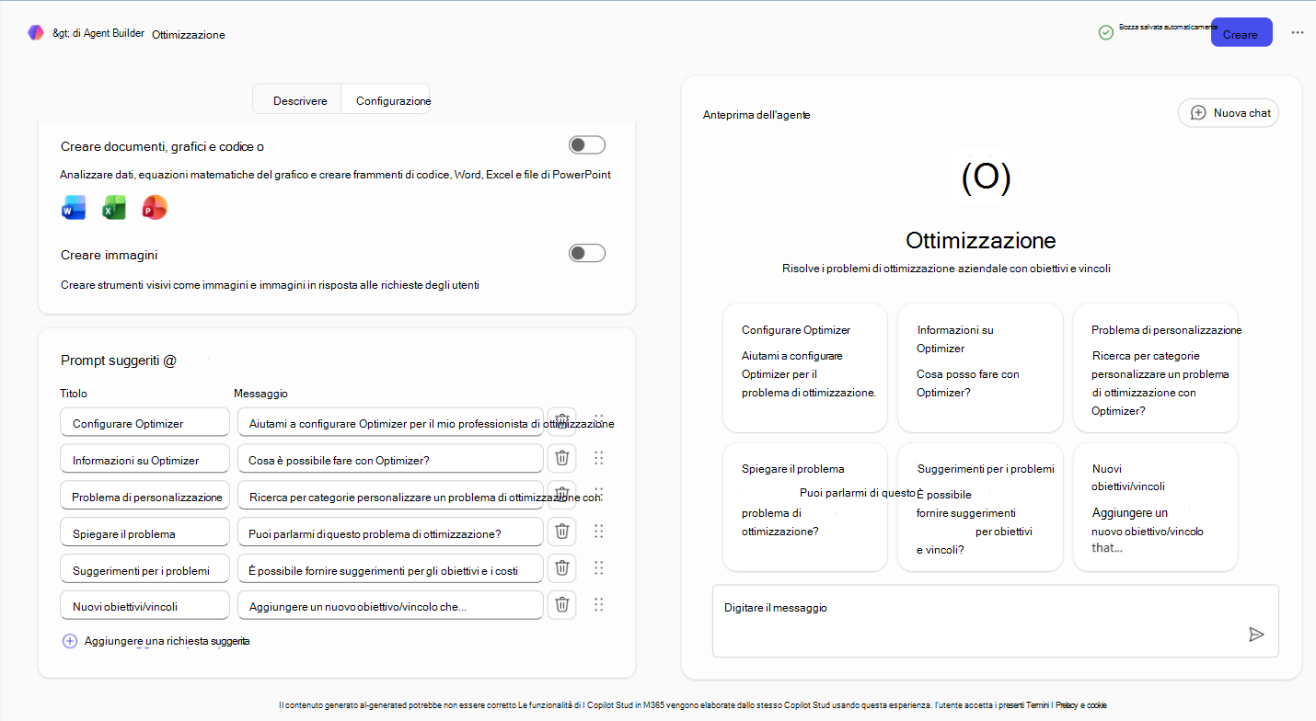The height and width of the screenshot is (721, 1316).
Task: Click the PowerPoint app icon
Action: (x=155, y=208)
